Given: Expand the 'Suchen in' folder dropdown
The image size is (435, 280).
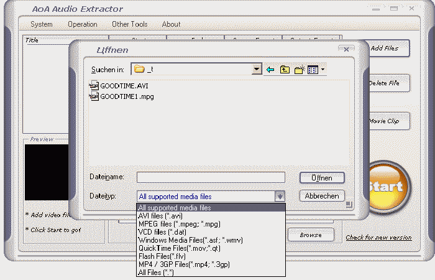Looking at the screenshot, I should point(257,69).
